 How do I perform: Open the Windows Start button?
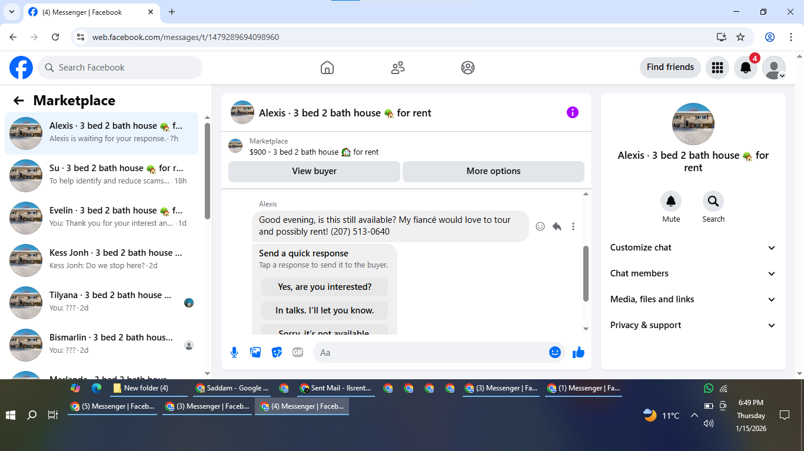tap(11, 415)
